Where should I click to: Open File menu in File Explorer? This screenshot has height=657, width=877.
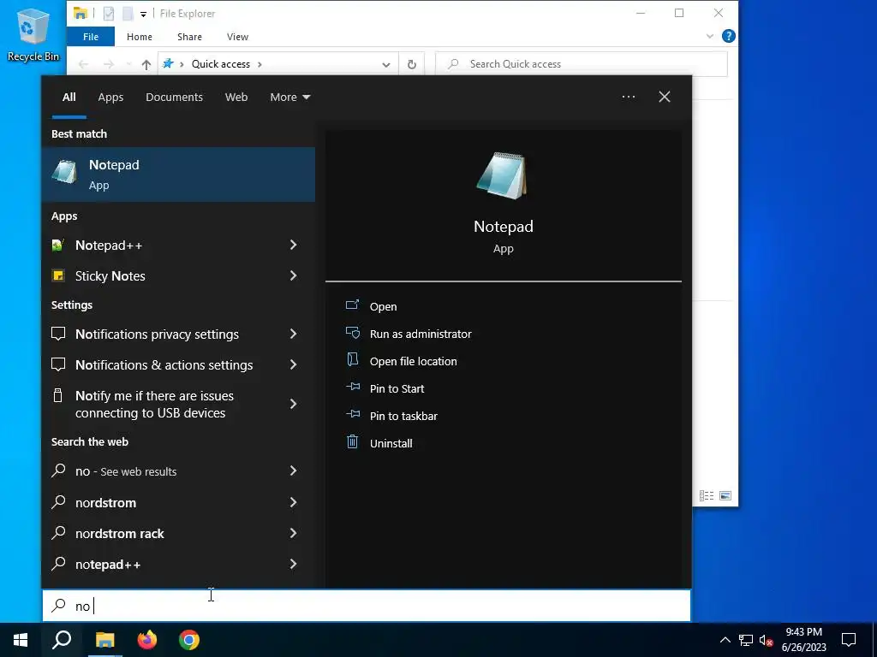[91, 37]
